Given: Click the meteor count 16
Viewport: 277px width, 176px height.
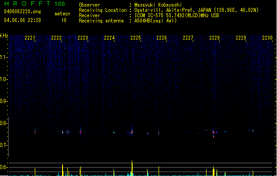Looking at the screenshot, I should (64, 20).
